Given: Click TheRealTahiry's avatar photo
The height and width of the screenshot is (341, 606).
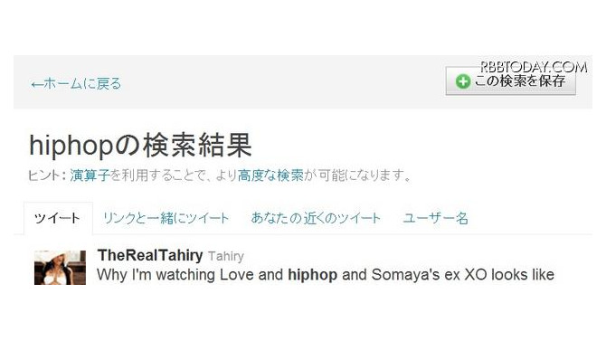Looking at the screenshot, I should 60,268.
